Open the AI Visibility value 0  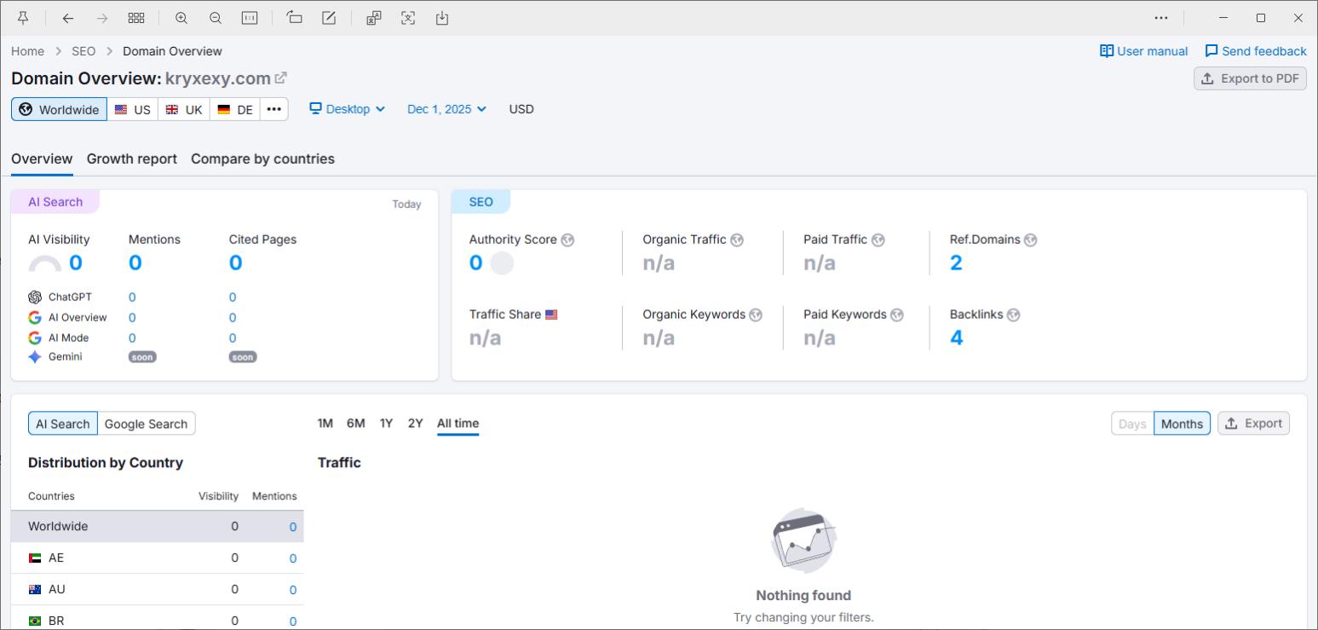(x=76, y=263)
